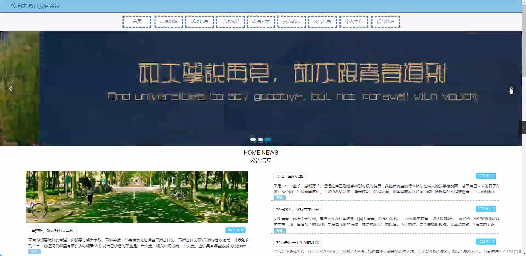The height and width of the screenshot is (256, 526).
Task: Select the first carousel indicator dot
Action: point(253,139)
